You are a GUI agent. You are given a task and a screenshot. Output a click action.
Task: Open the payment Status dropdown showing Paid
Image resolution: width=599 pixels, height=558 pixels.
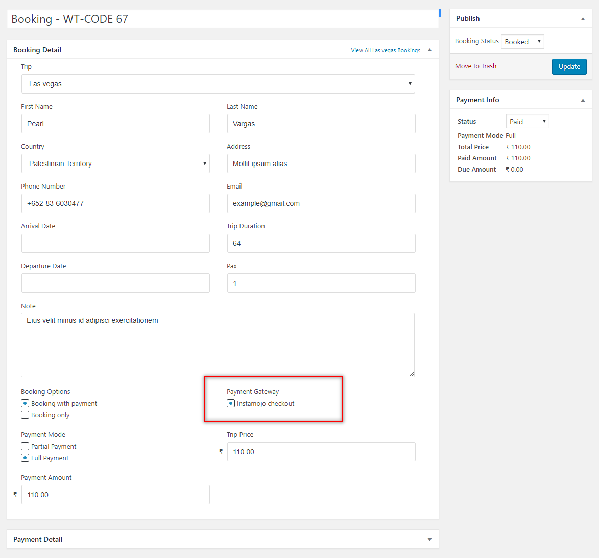click(527, 122)
